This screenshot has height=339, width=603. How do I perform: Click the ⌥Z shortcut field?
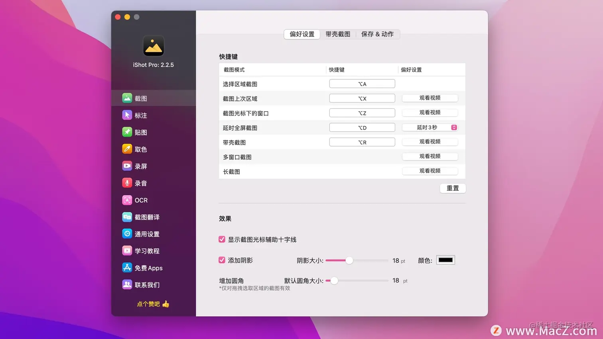click(362, 113)
